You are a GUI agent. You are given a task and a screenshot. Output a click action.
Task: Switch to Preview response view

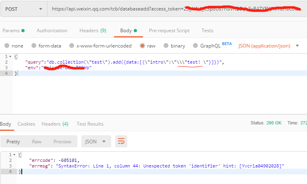click(62, 142)
